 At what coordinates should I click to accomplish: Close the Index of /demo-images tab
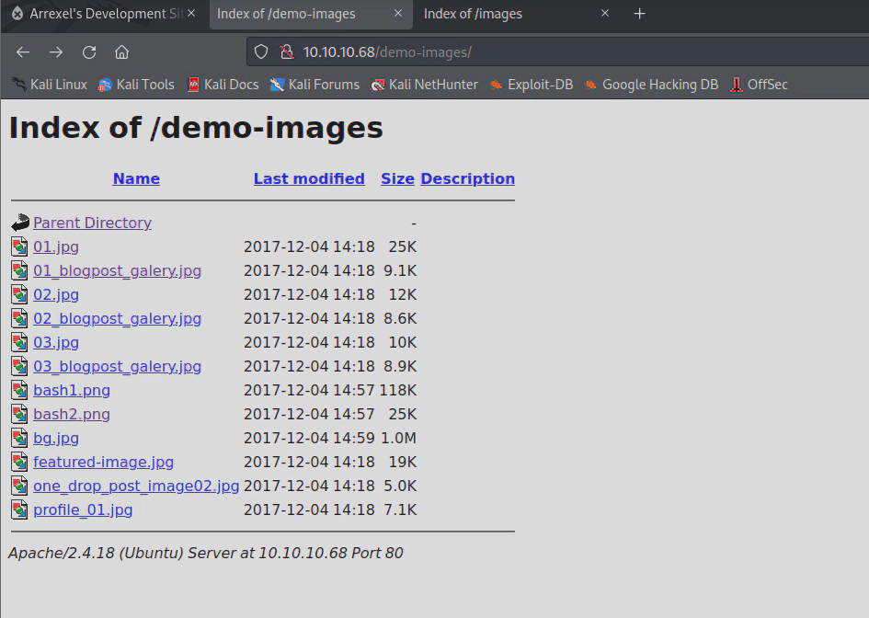coord(399,14)
